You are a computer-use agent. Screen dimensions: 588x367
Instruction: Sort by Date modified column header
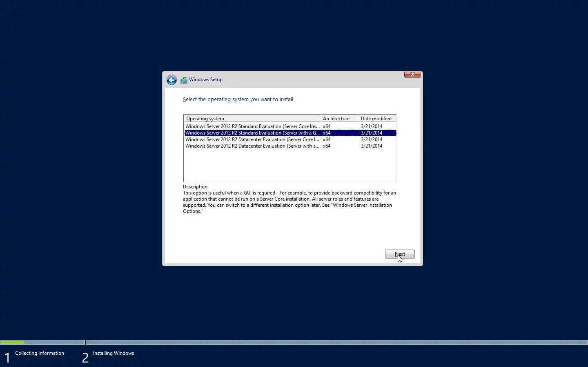pos(377,119)
